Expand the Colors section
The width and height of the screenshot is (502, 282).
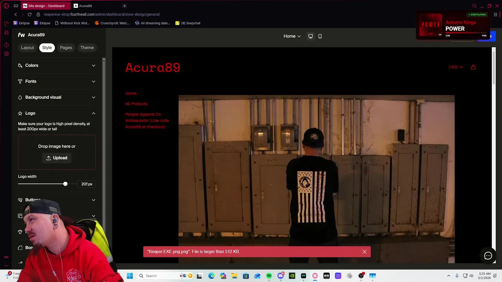tap(57, 65)
